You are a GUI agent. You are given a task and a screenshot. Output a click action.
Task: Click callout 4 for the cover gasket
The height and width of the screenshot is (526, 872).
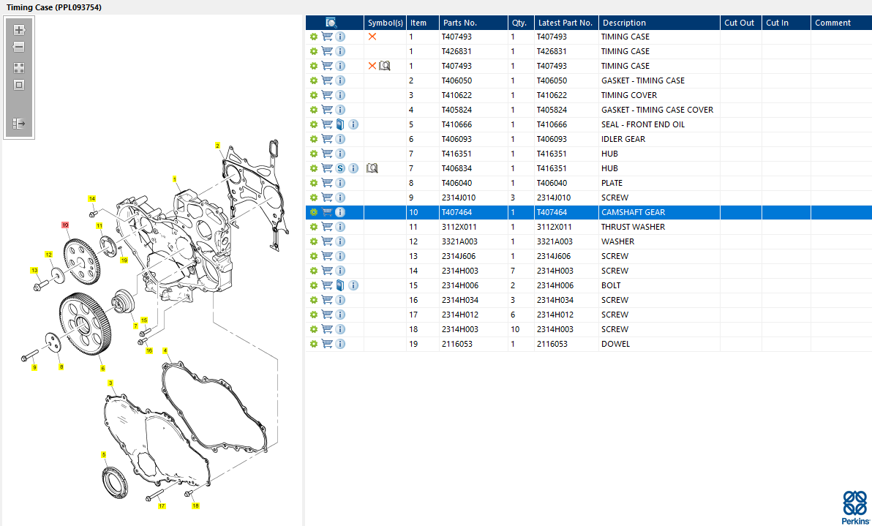click(165, 351)
